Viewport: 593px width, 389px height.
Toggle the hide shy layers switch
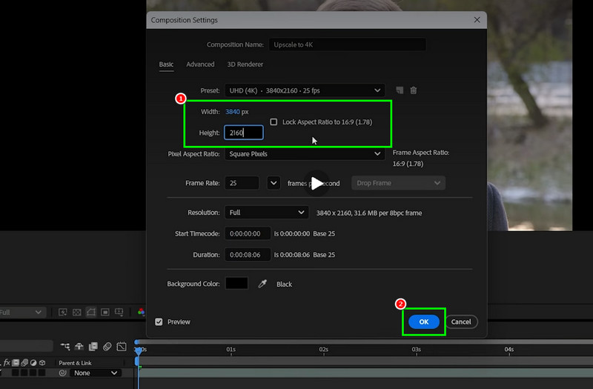[x=79, y=346]
